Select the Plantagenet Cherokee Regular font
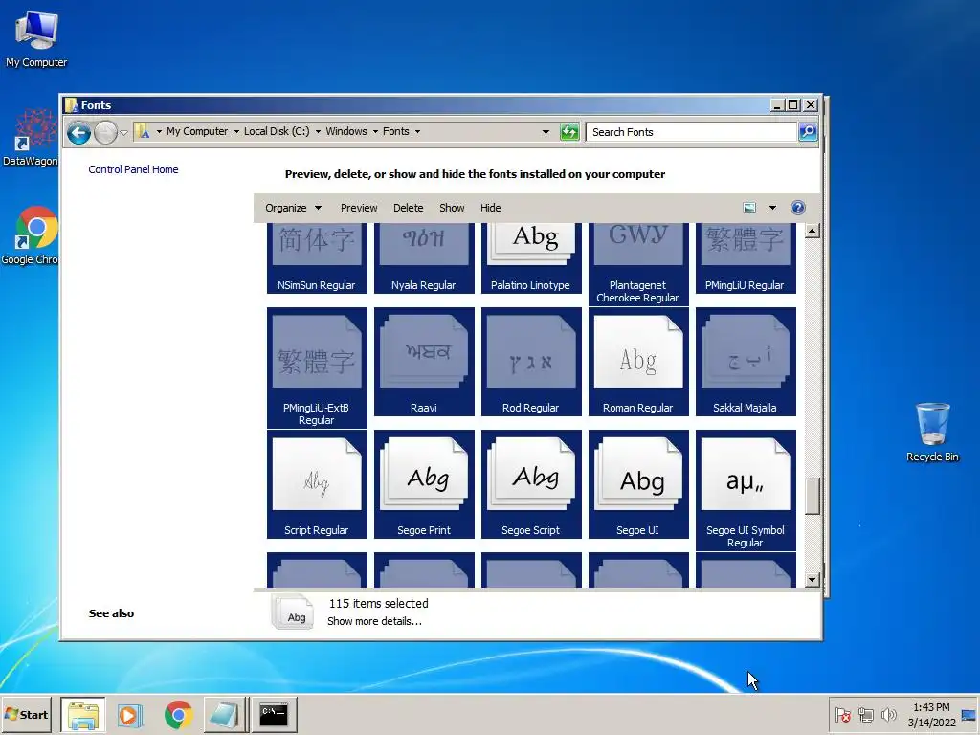The height and width of the screenshot is (735, 980). [x=638, y=264]
